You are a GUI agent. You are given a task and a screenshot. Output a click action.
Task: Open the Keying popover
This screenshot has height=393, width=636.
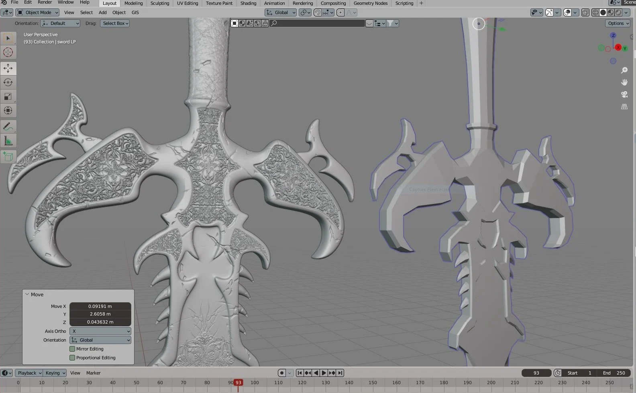point(55,373)
